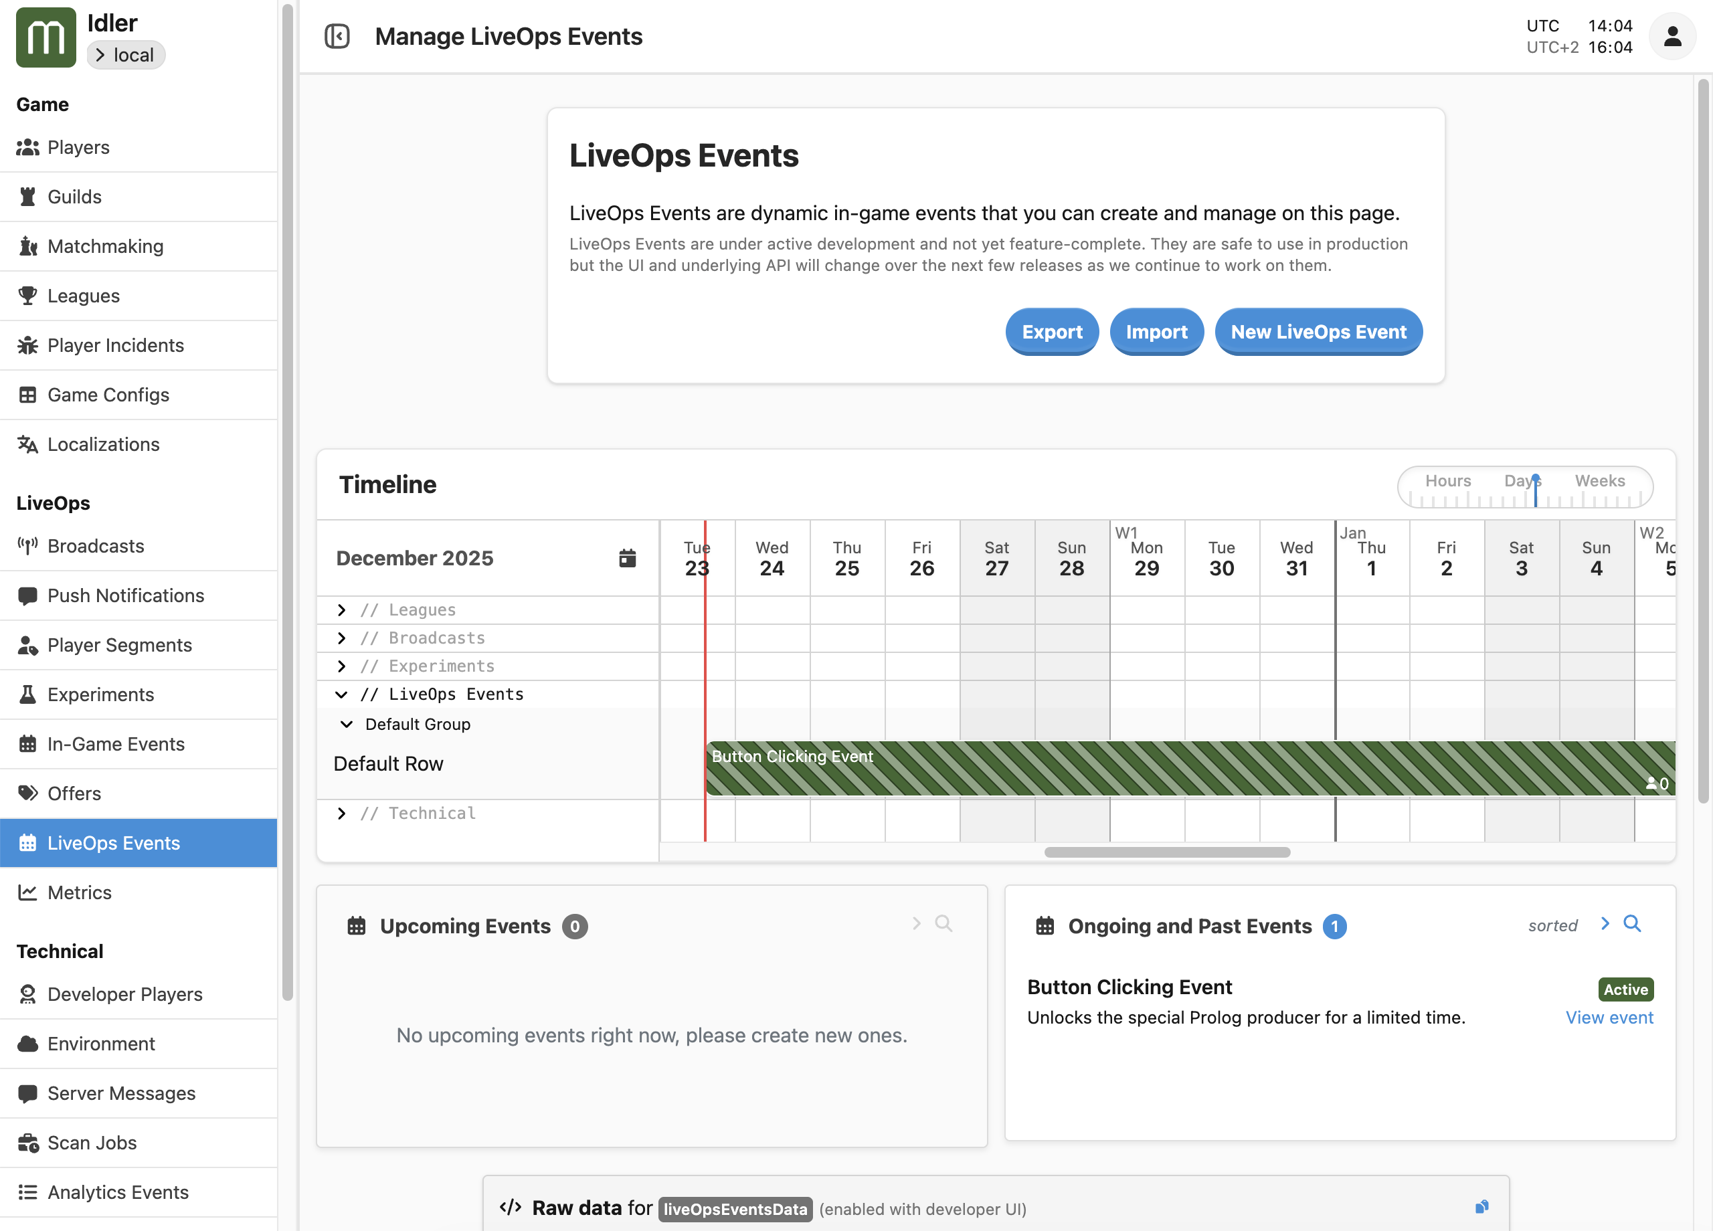
Task: Click the search icon in Upcoming Events
Action: click(943, 924)
